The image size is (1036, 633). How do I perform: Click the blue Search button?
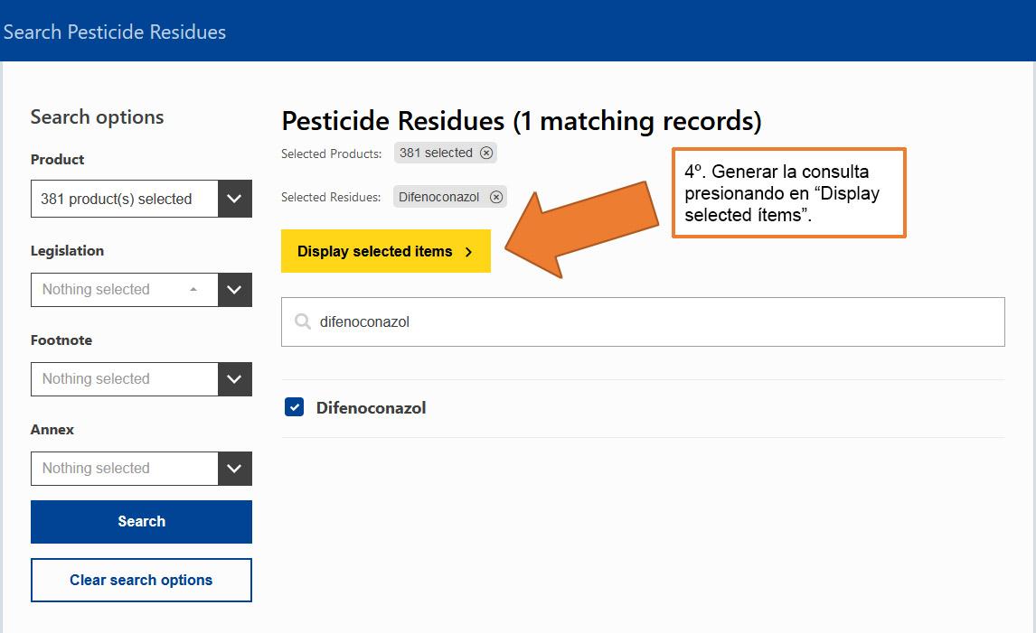pos(141,521)
